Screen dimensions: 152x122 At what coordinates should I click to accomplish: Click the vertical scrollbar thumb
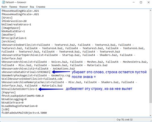point(150,86)
